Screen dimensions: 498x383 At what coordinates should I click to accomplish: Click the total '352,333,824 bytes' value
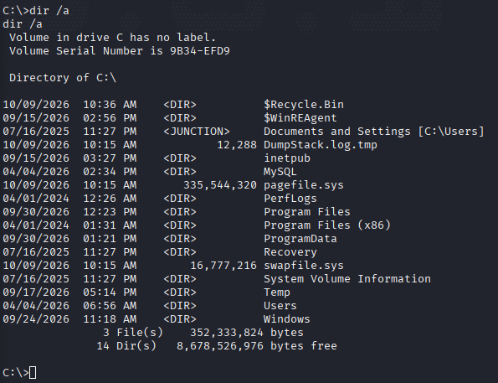tap(247, 333)
